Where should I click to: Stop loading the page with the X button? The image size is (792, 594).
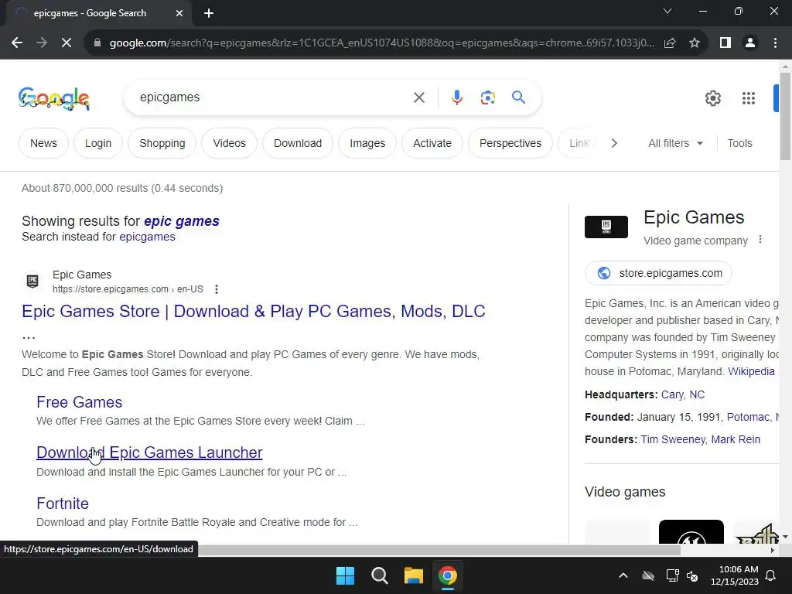pos(67,43)
